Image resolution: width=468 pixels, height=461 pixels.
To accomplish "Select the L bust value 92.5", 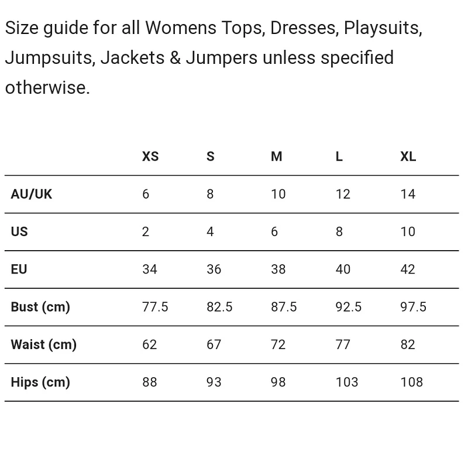I will point(349,307).
